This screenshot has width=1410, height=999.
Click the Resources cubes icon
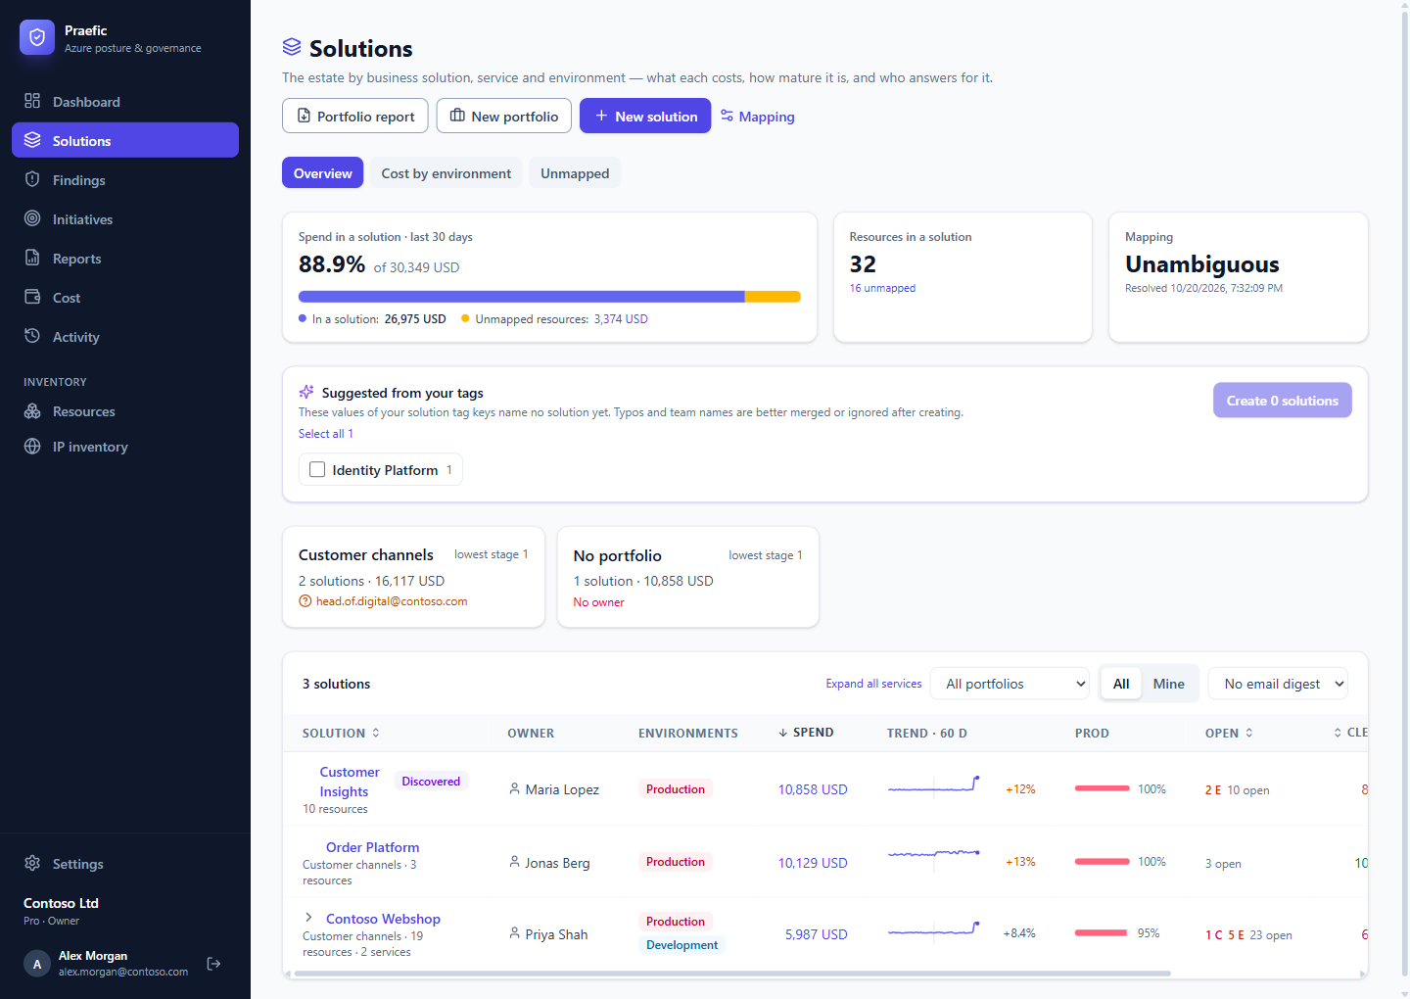pos(32,410)
